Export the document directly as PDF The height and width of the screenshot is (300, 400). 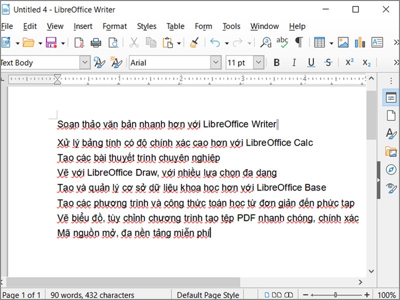(x=79, y=42)
